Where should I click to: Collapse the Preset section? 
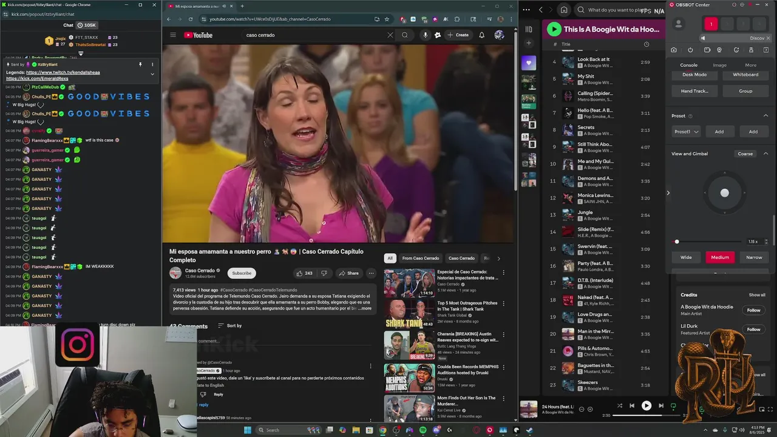(765, 115)
